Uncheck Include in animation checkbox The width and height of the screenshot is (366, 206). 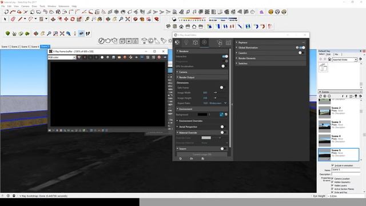(x=333, y=165)
